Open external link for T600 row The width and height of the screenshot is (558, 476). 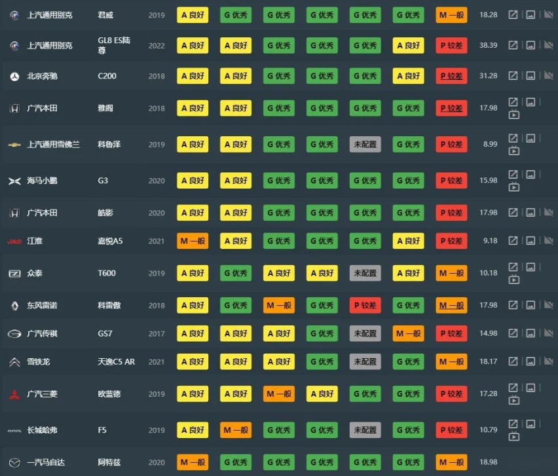(513, 267)
